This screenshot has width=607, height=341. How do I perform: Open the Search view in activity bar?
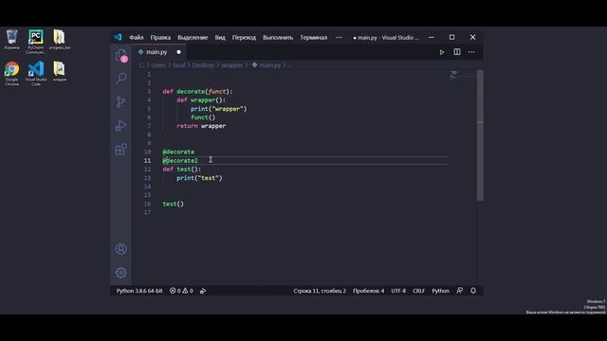point(121,78)
